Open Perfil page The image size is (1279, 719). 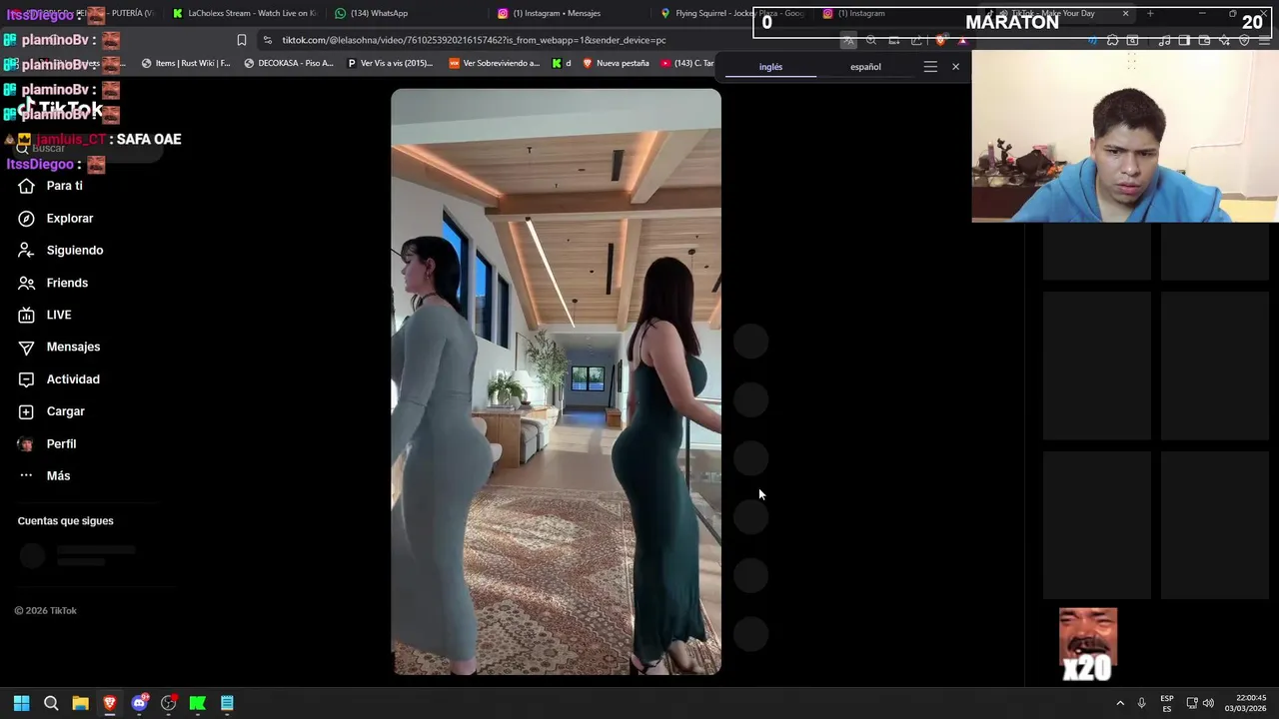coord(61,443)
